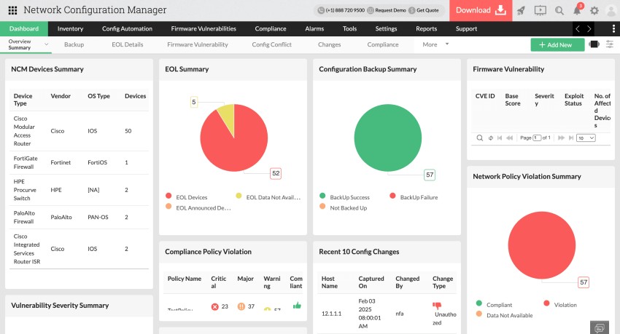Toggle BackUp Success legend swatch
Viewport: 620px width, 334px height.
coord(322,196)
